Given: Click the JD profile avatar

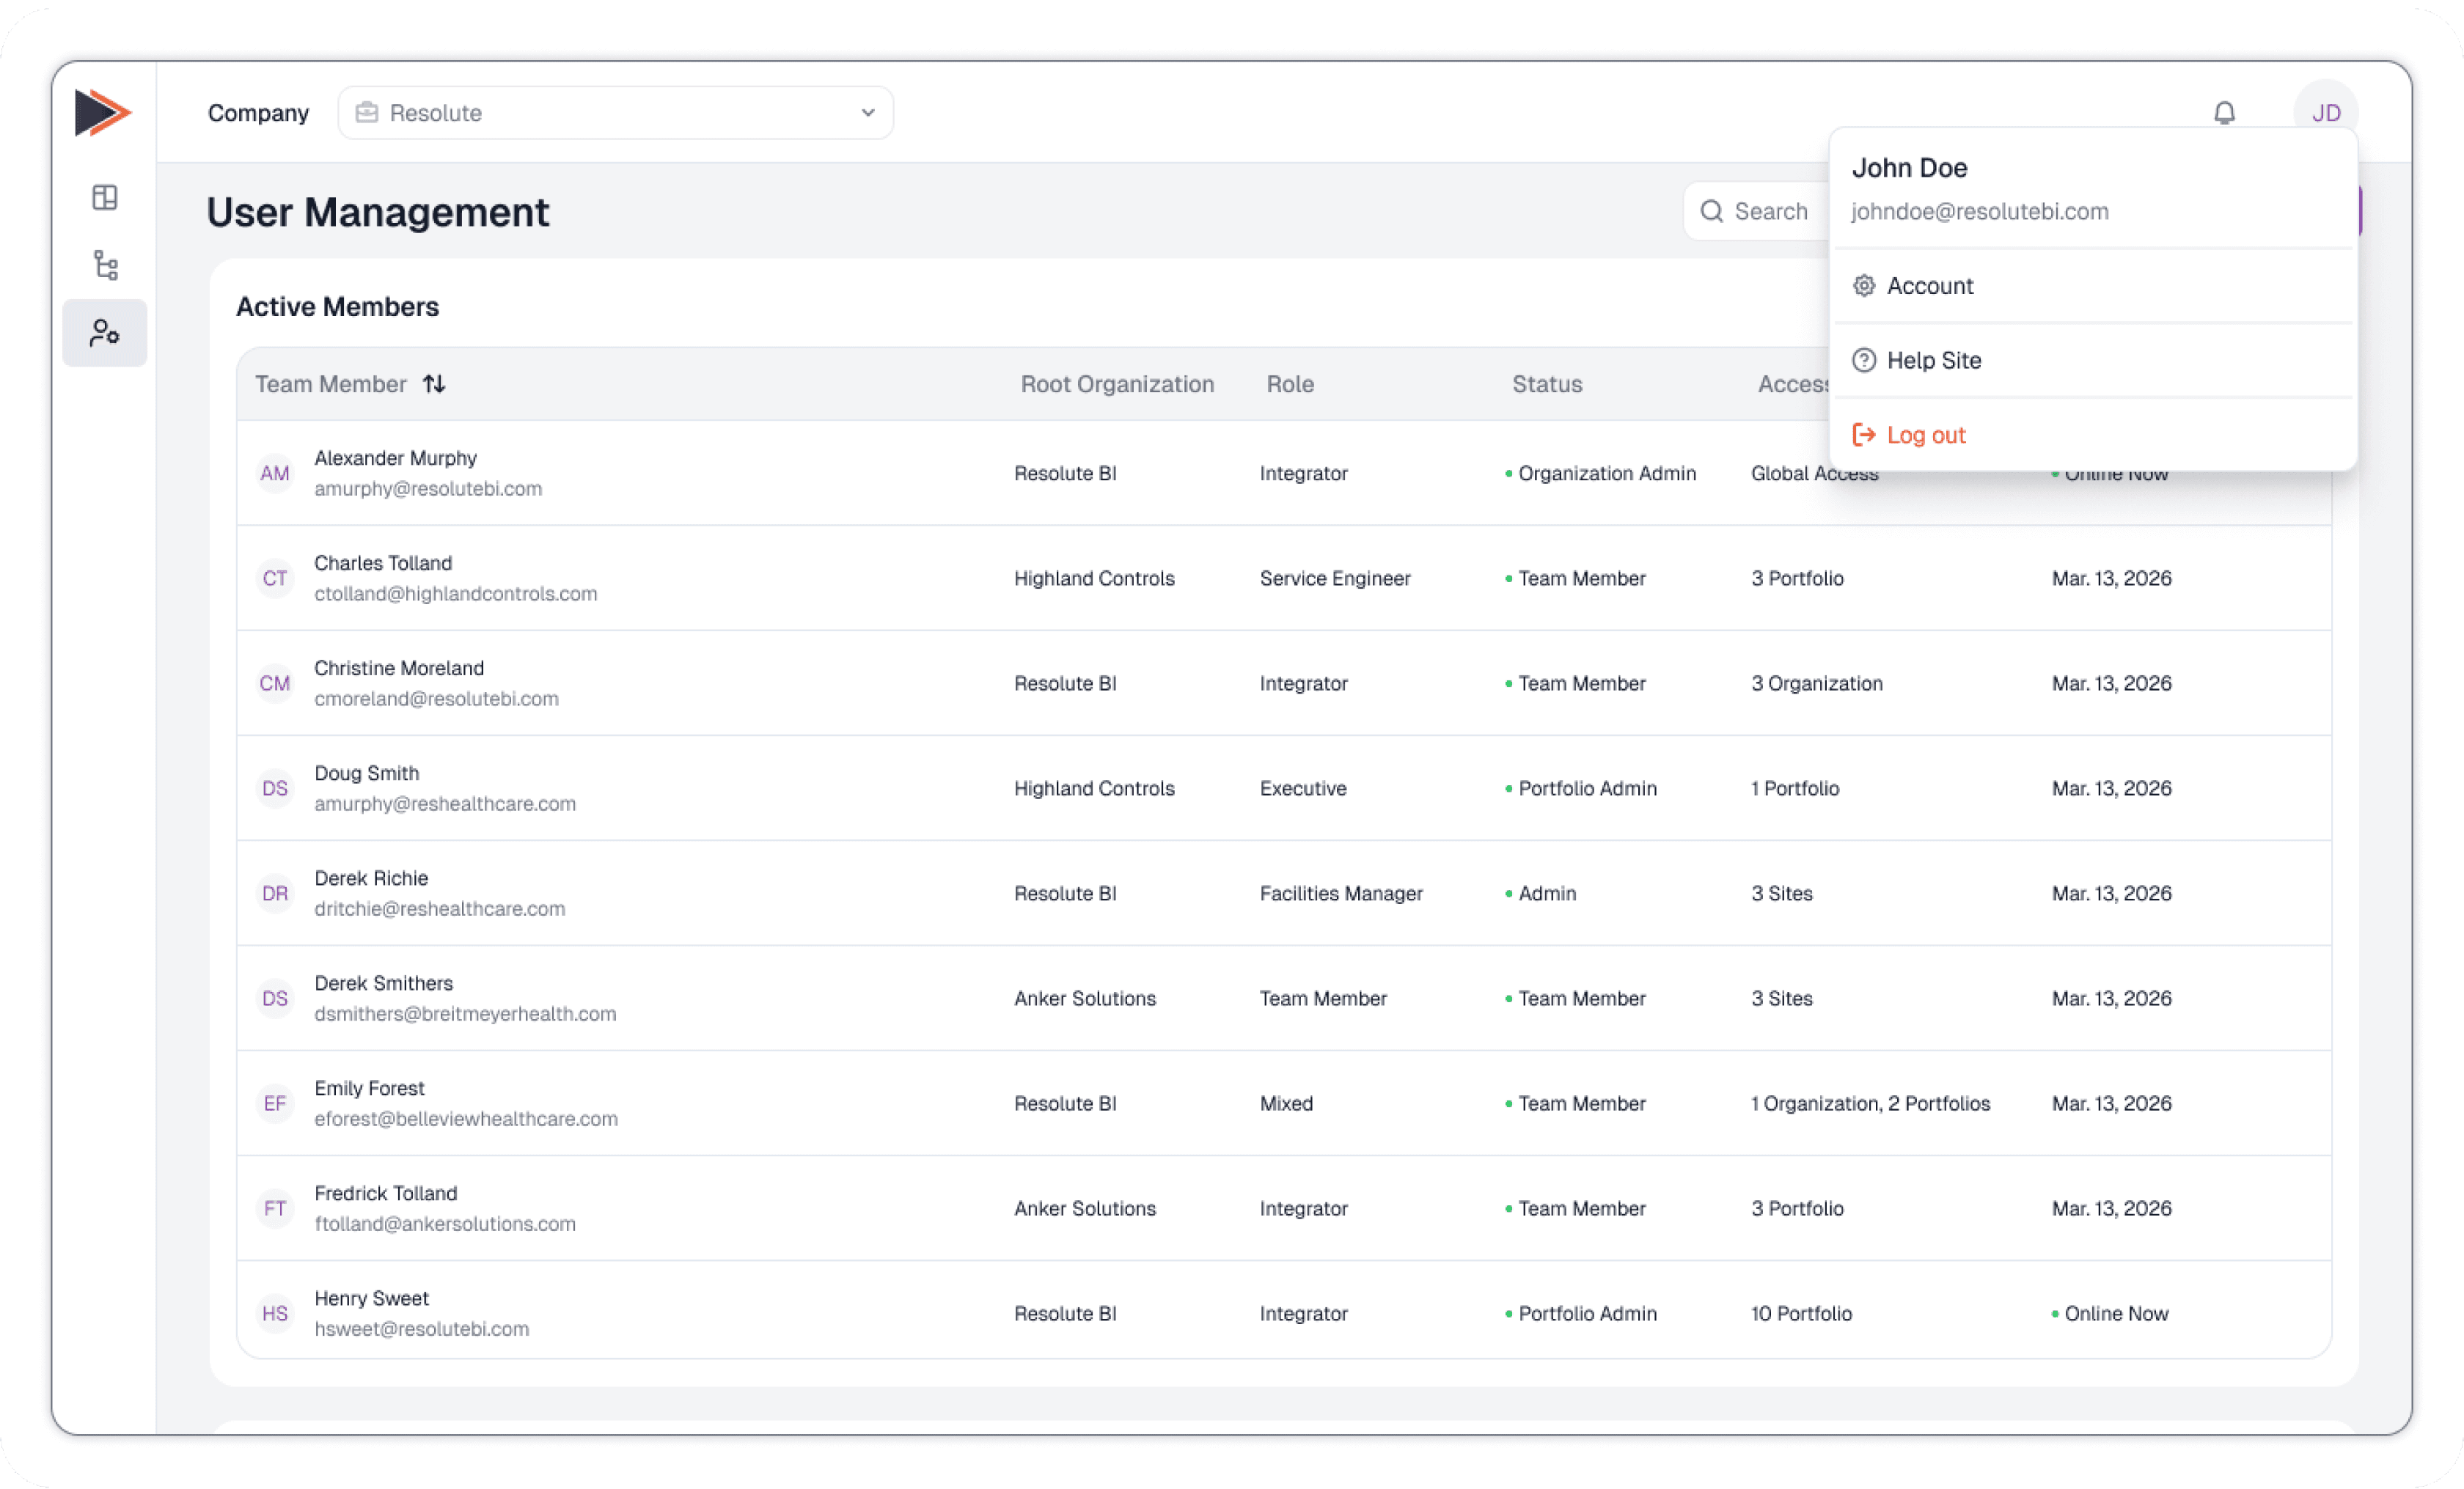Looking at the screenshot, I should tap(2325, 113).
